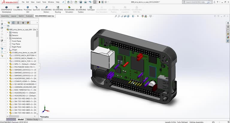
Task: Open the Tools menu
Action: tap(44, 2)
